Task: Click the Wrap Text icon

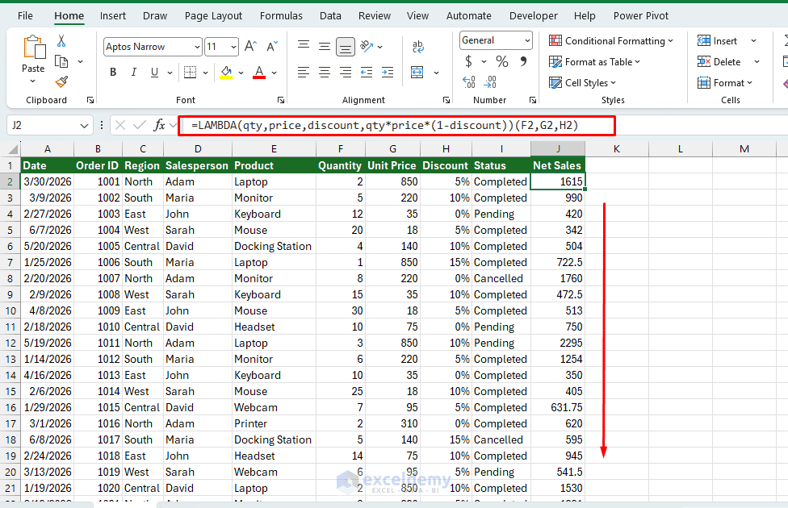Action: point(417,47)
